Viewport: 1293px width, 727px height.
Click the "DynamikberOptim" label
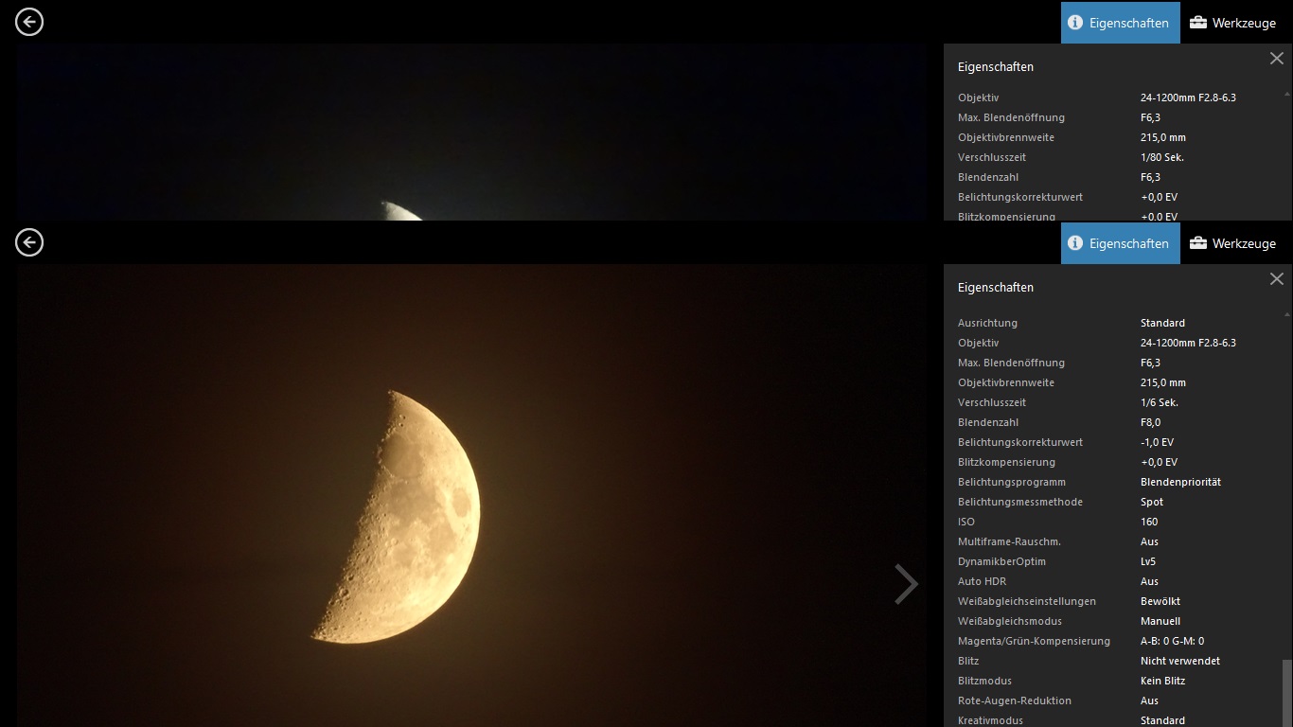[x=1001, y=561]
